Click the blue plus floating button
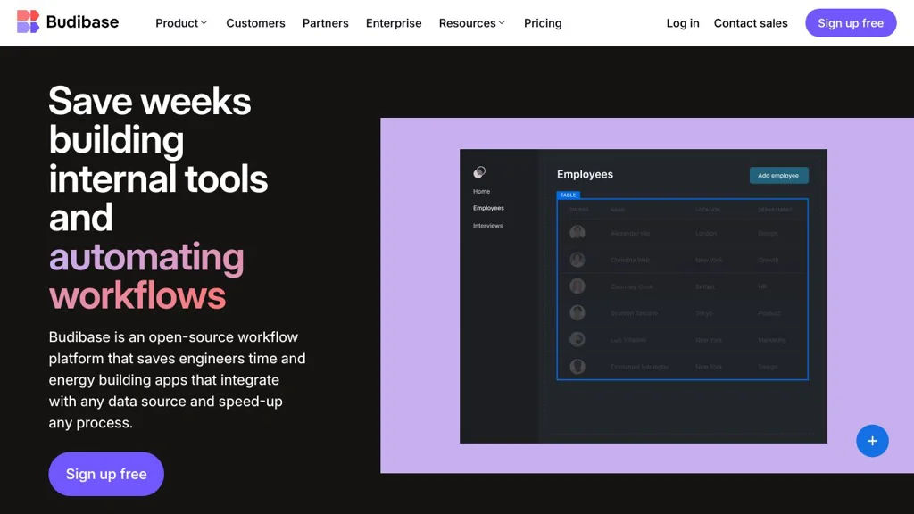Image resolution: width=914 pixels, height=514 pixels. click(x=872, y=441)
